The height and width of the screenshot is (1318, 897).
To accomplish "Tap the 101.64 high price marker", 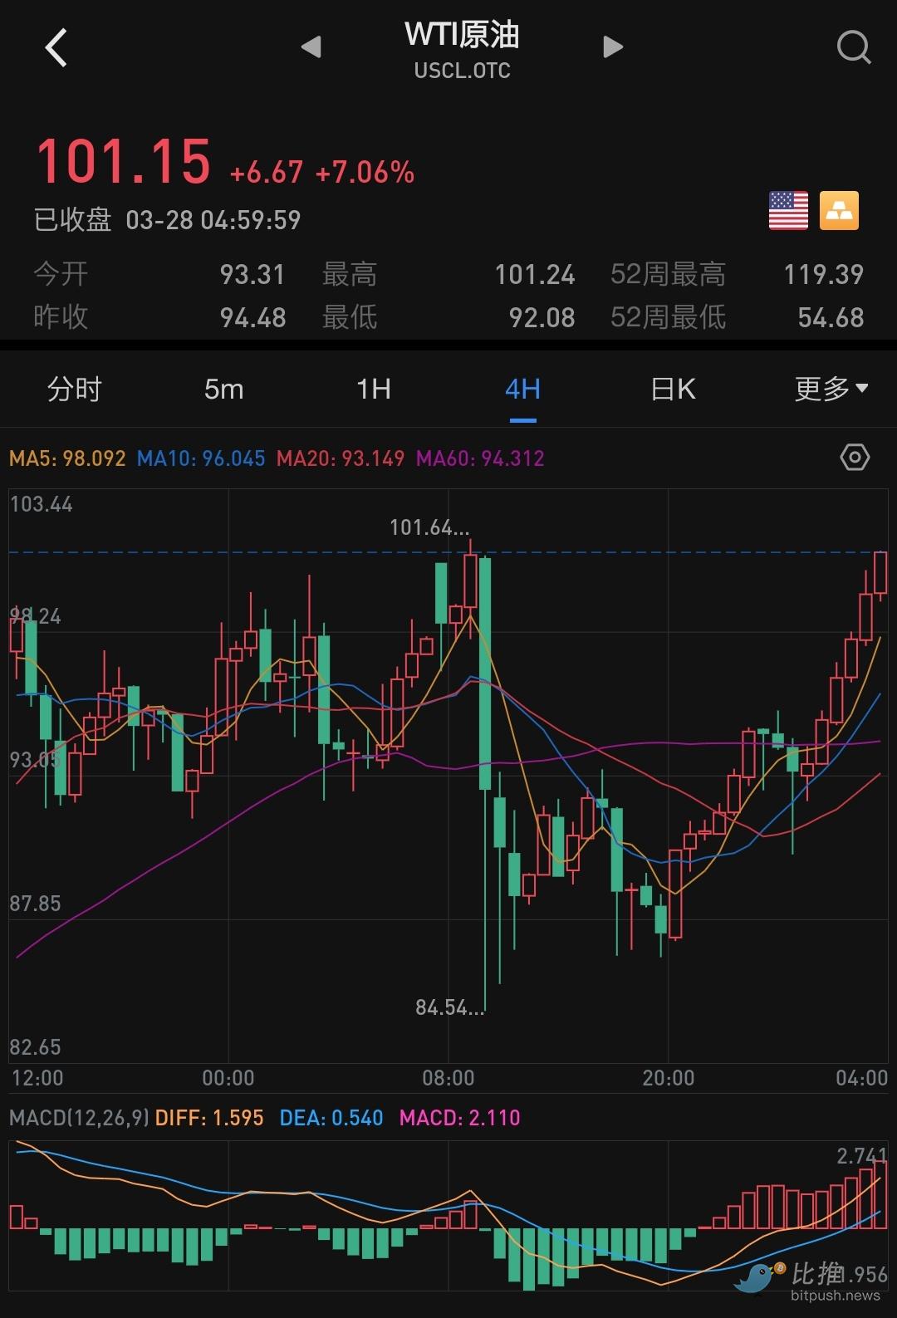I will point(429,527).
